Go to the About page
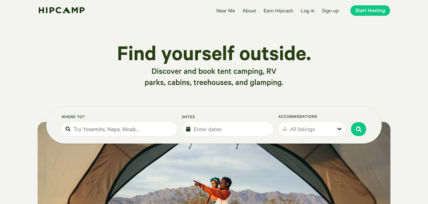The image size is (428, 204). pos(249,11)
